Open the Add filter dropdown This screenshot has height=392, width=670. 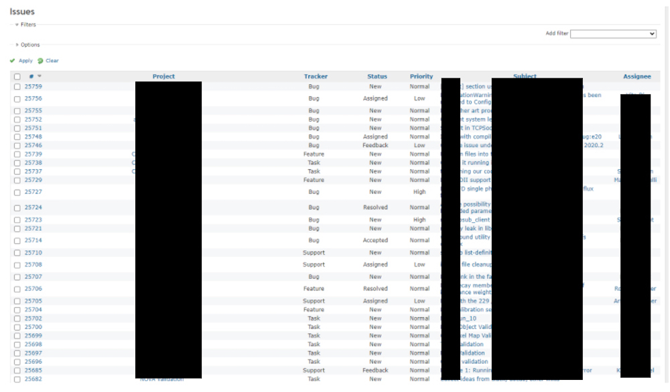(x=613, y=33)
